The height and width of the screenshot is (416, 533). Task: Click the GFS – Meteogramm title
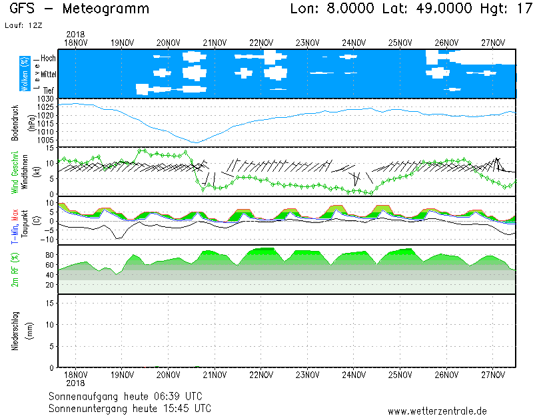point(80,9)
